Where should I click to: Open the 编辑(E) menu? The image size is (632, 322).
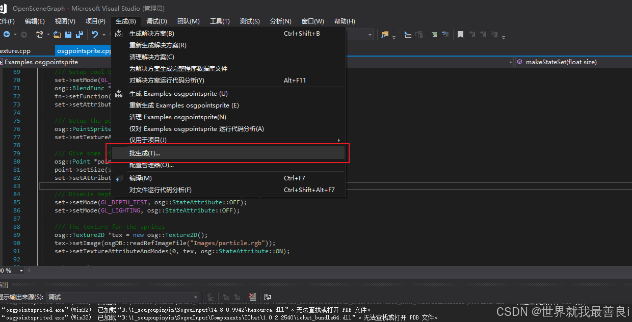(x=35, y=21)
